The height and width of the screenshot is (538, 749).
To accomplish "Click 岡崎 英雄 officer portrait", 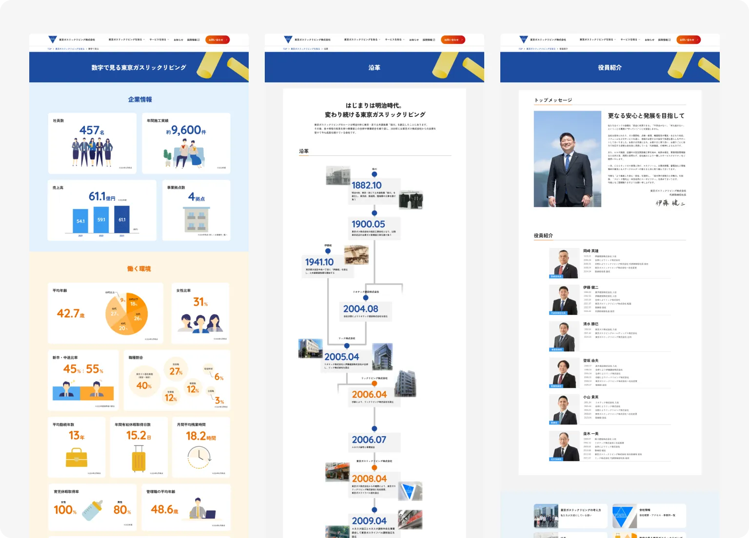I will pyautogui.click(x=564, y=263).
